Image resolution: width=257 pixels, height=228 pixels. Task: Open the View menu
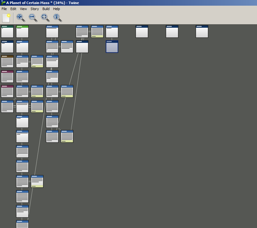pyautogui.click(x=23, y=9)
